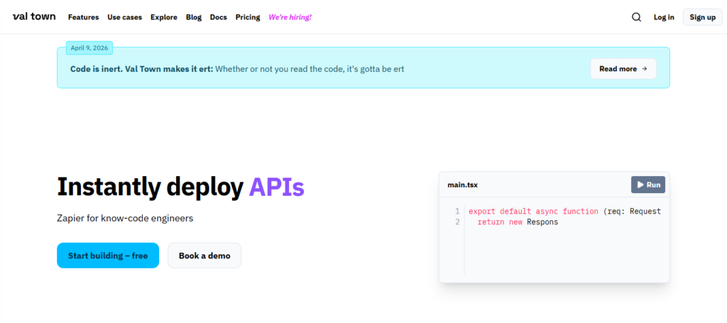The image size is (727, 323).
Task: Click Log in
Action: click(x=664, y=17)
